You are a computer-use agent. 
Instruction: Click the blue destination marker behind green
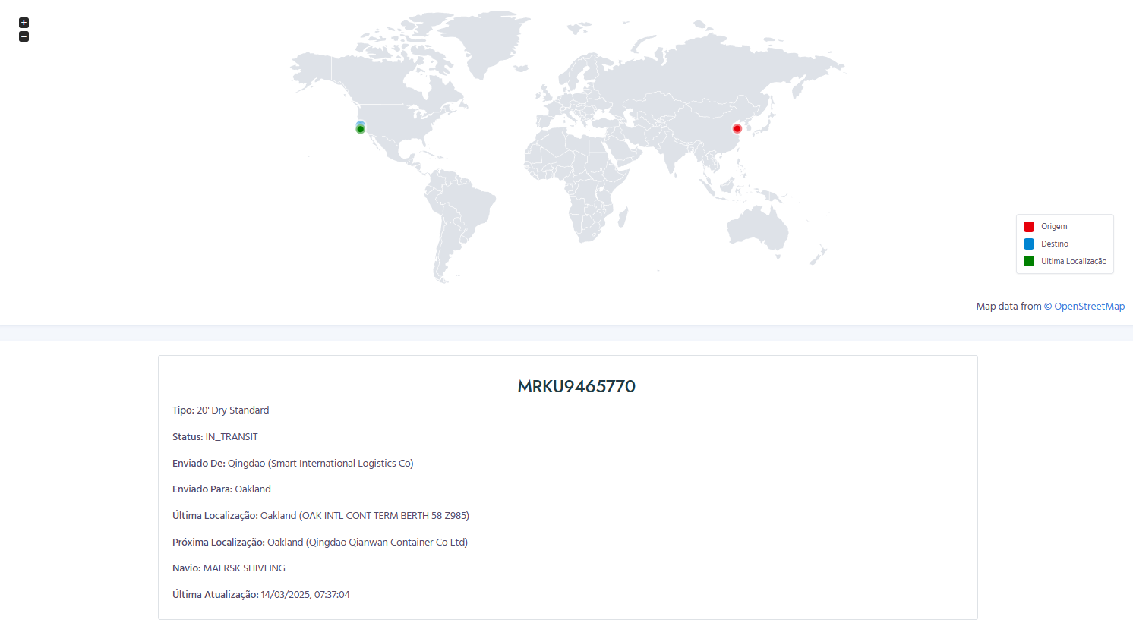click(x=361, y=123)
